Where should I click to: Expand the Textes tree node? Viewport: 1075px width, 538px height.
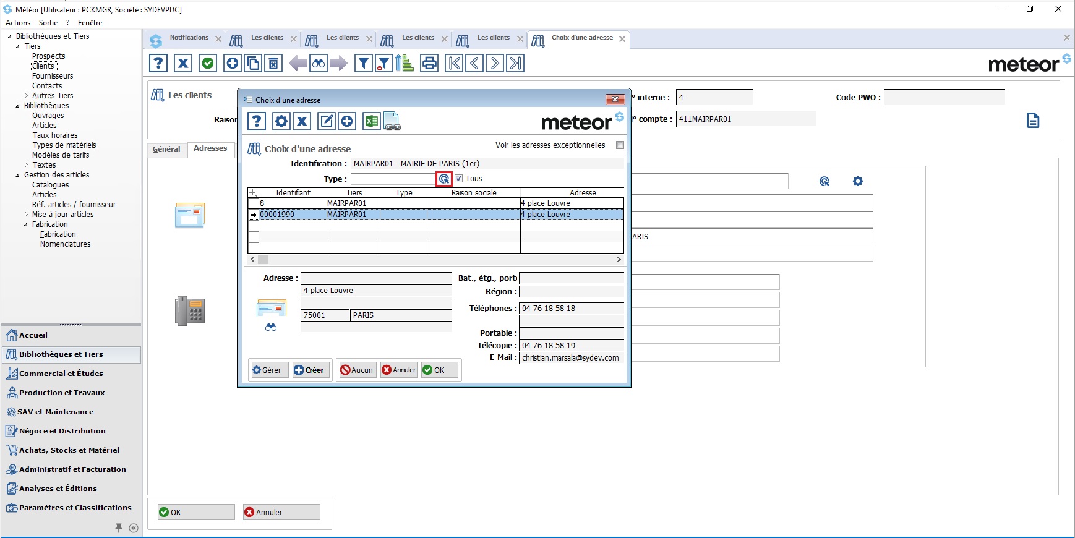click(x=26, y=165)
